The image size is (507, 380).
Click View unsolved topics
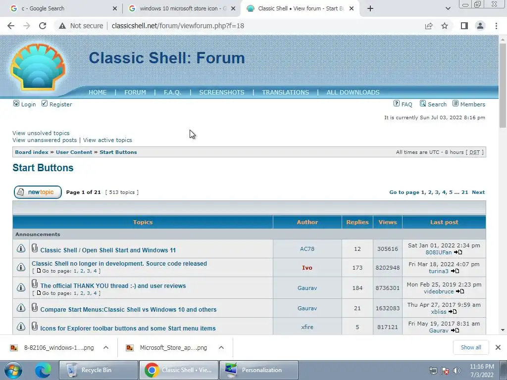pos(41,133)
